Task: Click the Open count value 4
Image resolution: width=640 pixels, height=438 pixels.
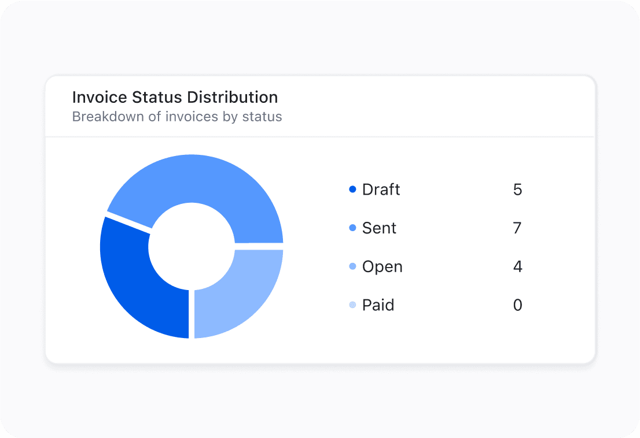Action: [x=517, y=266]
